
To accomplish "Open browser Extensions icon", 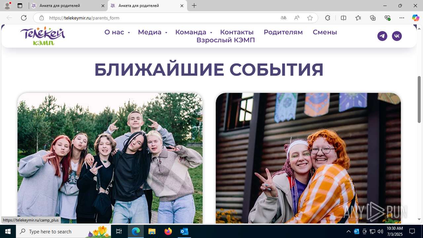I will [x=327, y=18].
